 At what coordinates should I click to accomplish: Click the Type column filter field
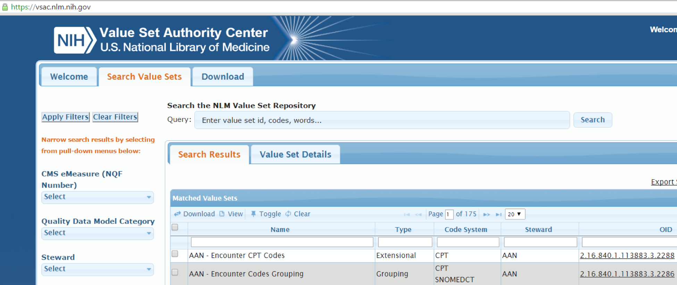click(405, 242)
